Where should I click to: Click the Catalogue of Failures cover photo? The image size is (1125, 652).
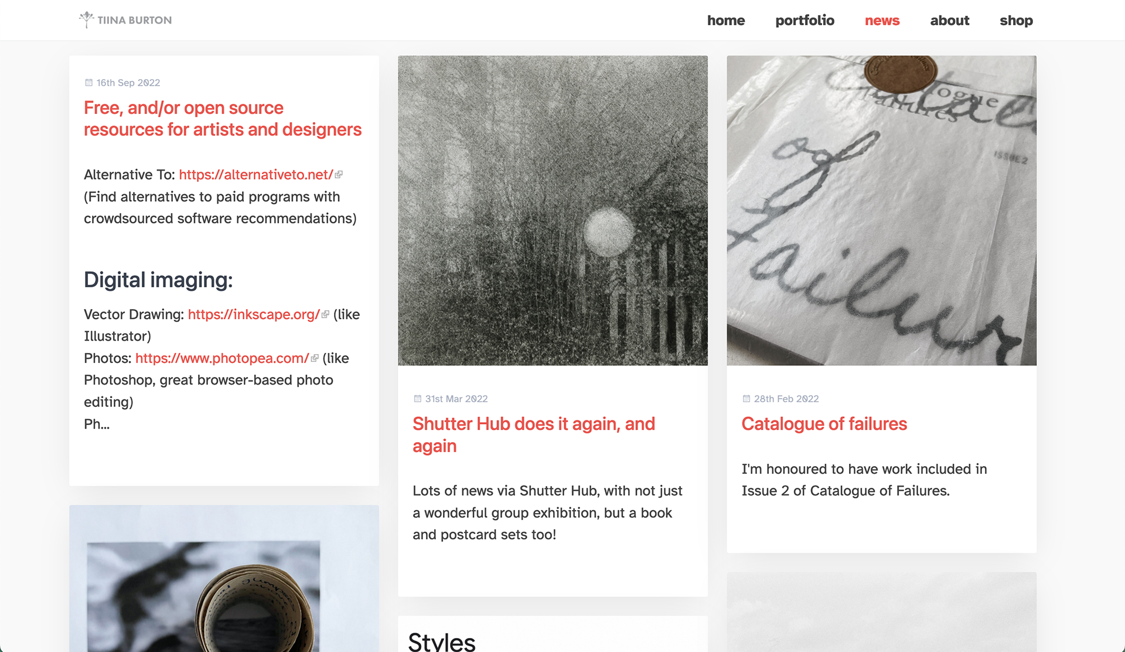[x=881, y=210]
